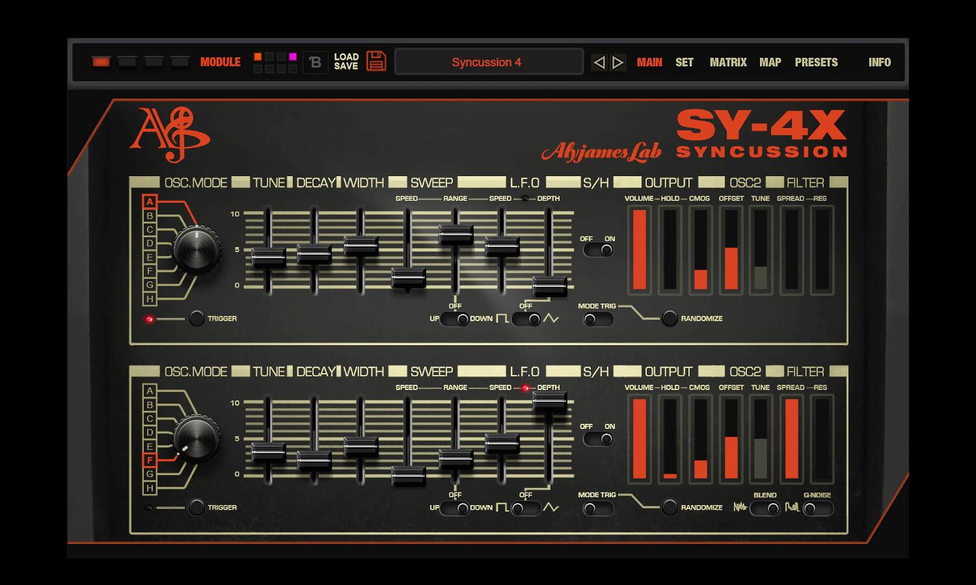Toggle top module sweep UP/DOWN switch

[x=454, y=319]
